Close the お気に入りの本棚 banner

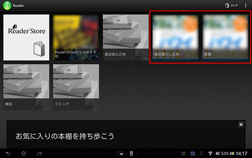click(x=241, y=124)
